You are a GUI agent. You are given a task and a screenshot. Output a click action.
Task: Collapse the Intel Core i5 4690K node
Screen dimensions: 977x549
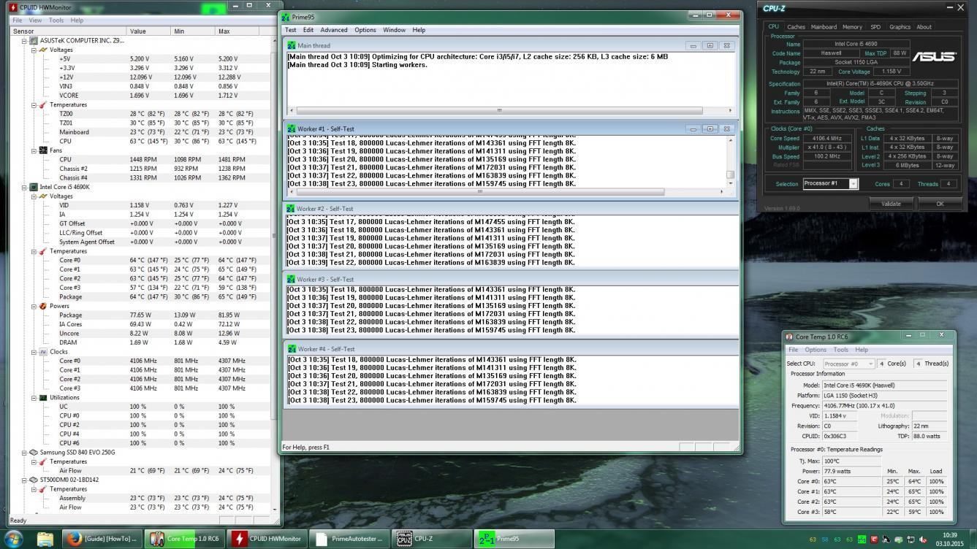click(25, 187)
